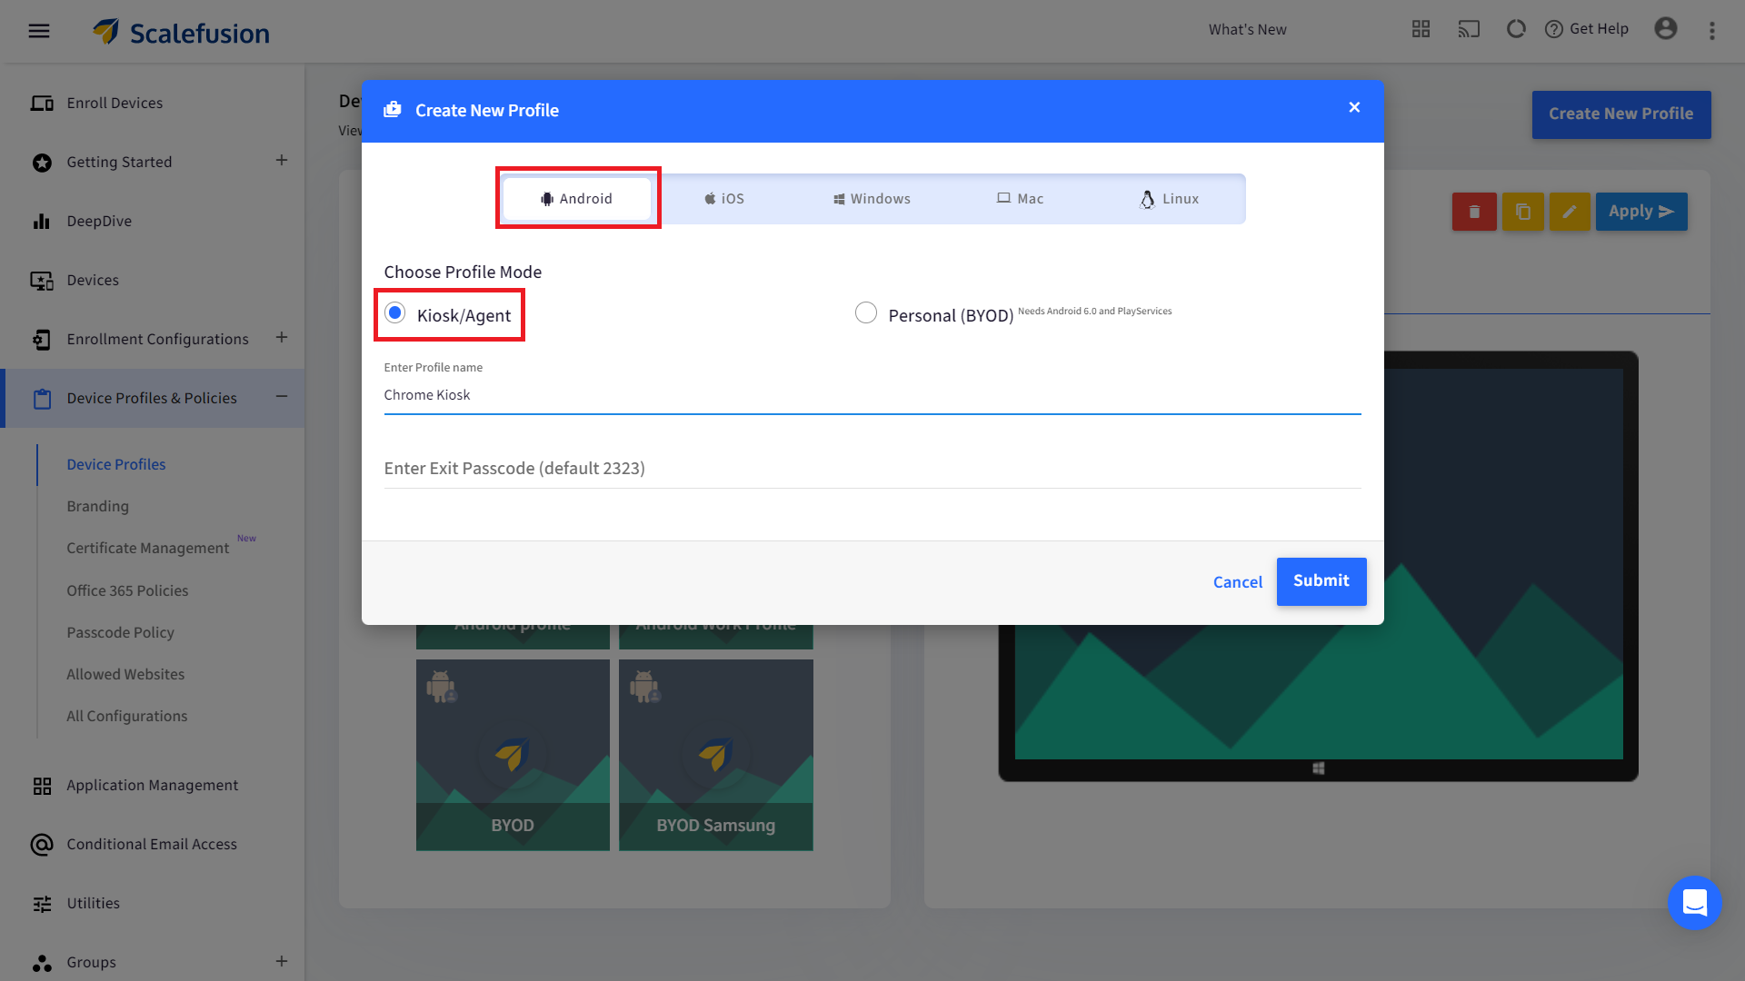This screenshot has width=1745, height=981.
Task: Open the hamburger navigation menu
Action: tap(39, 31)
